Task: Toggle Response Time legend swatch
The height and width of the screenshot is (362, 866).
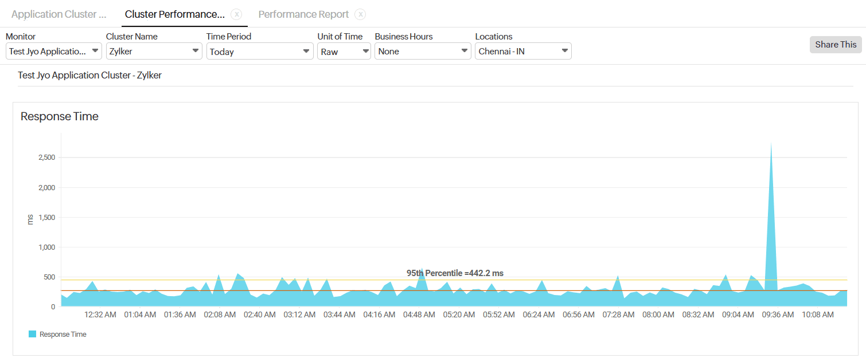Action: (32, 335)
